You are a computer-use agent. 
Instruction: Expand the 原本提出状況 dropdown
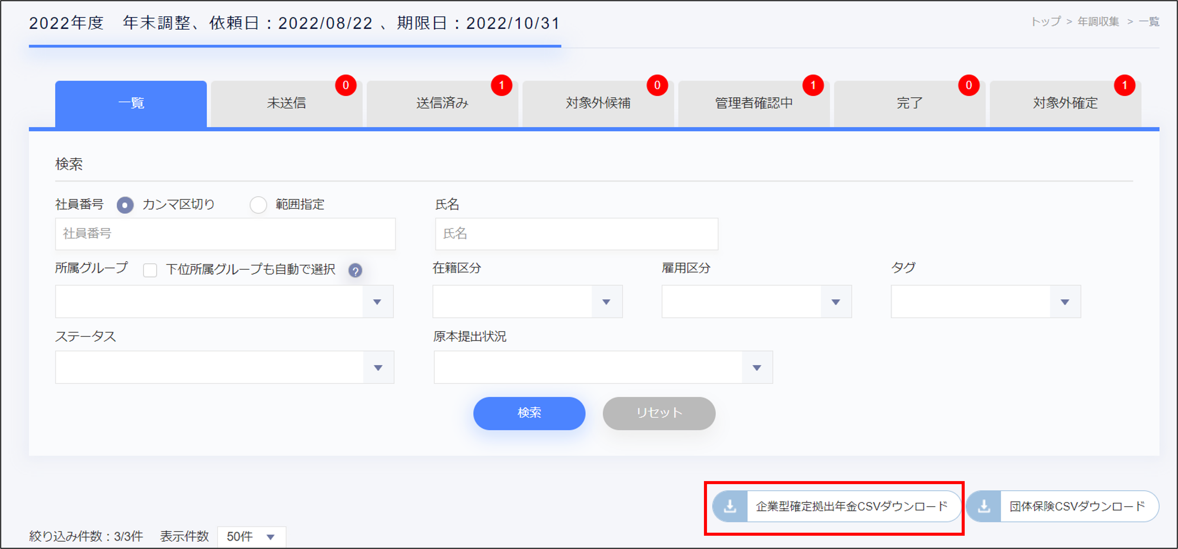[757, 368]
